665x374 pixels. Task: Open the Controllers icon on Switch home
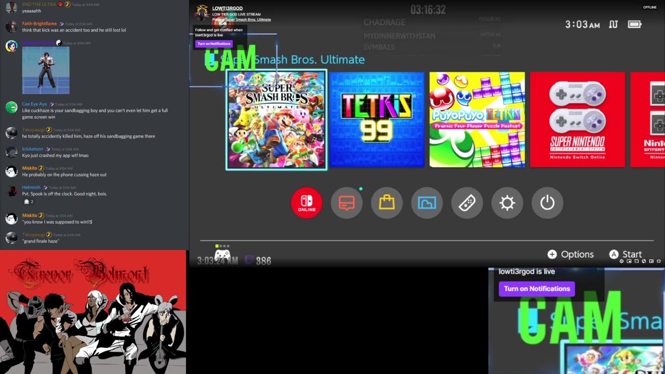point(467,203)
